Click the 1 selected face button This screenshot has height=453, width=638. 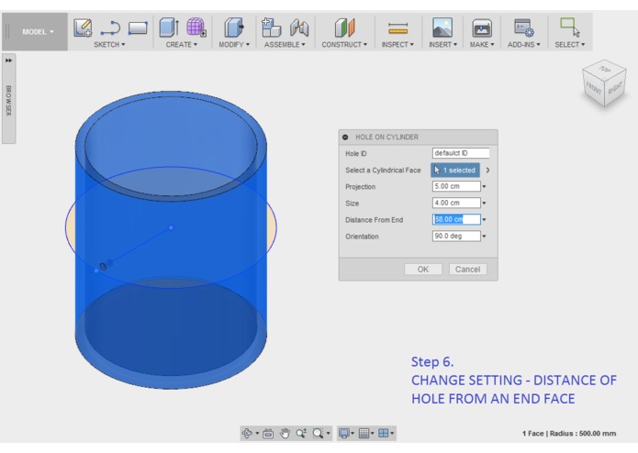(x=455, y=171)
